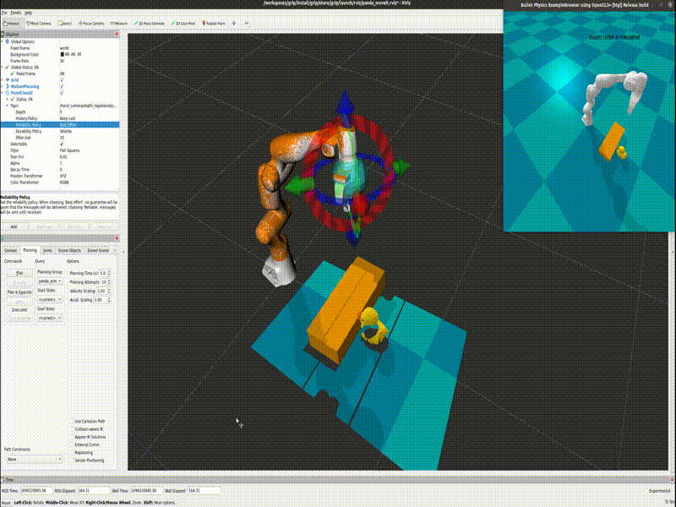676x507 pixels.
Task: Open the Planning Group dropdown
Action: click(49, 281)
